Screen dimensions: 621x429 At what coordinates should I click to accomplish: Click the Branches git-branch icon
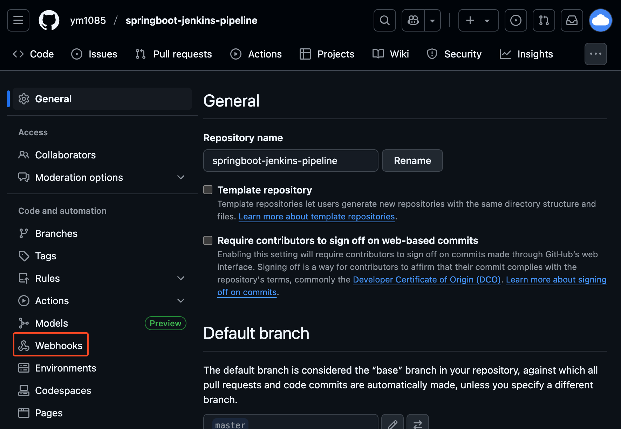tap(24, 233)
